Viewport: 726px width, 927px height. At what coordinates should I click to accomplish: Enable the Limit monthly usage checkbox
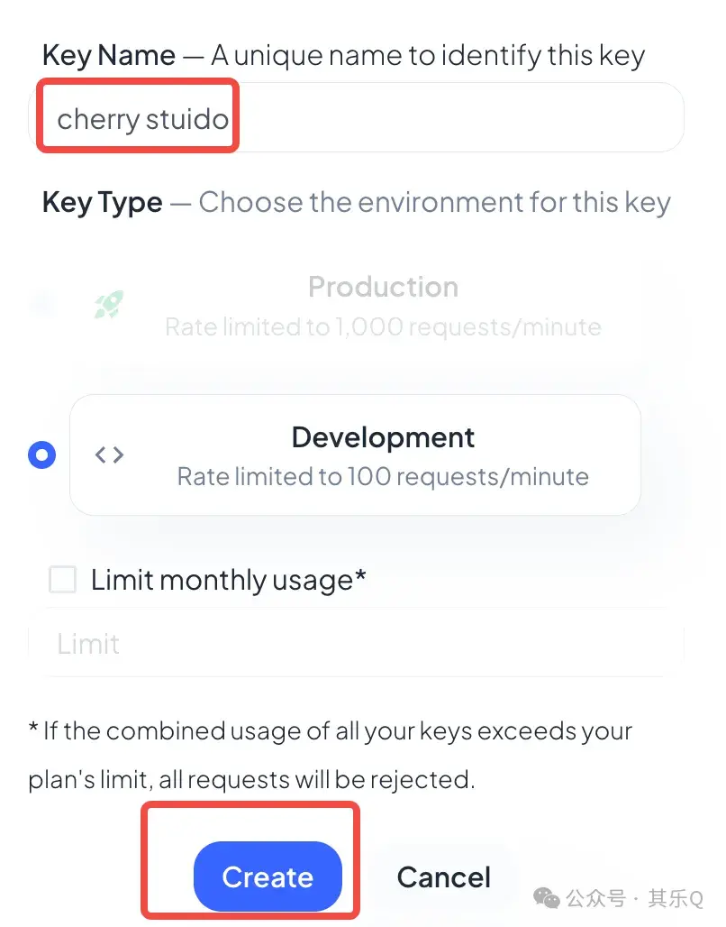coord(61,580)
